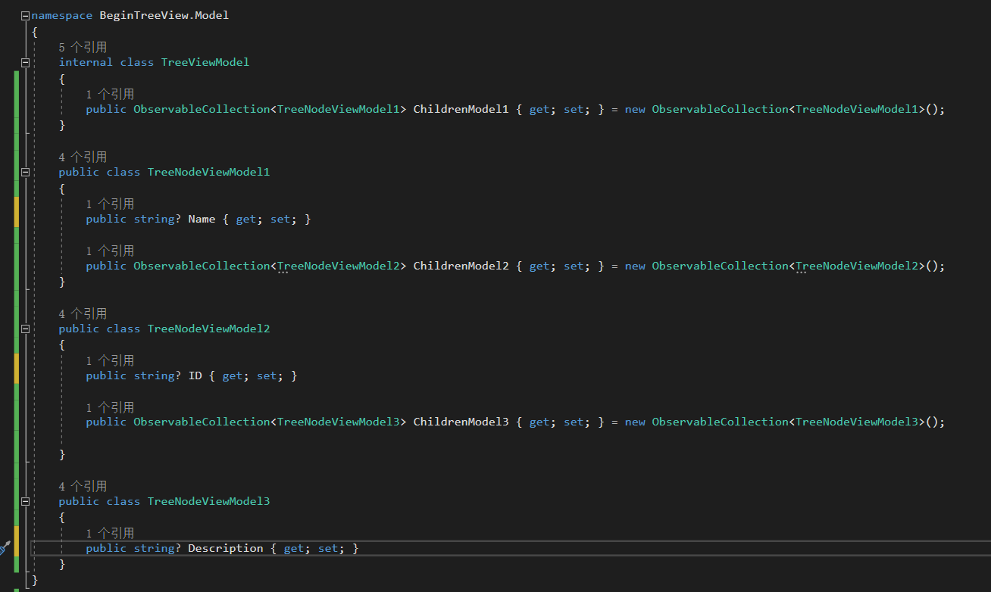The height and width of the screenshot is (592, 991).
Task: Collapse the TreeNodeViewModel2 class body
Action: tap(23, 329)
